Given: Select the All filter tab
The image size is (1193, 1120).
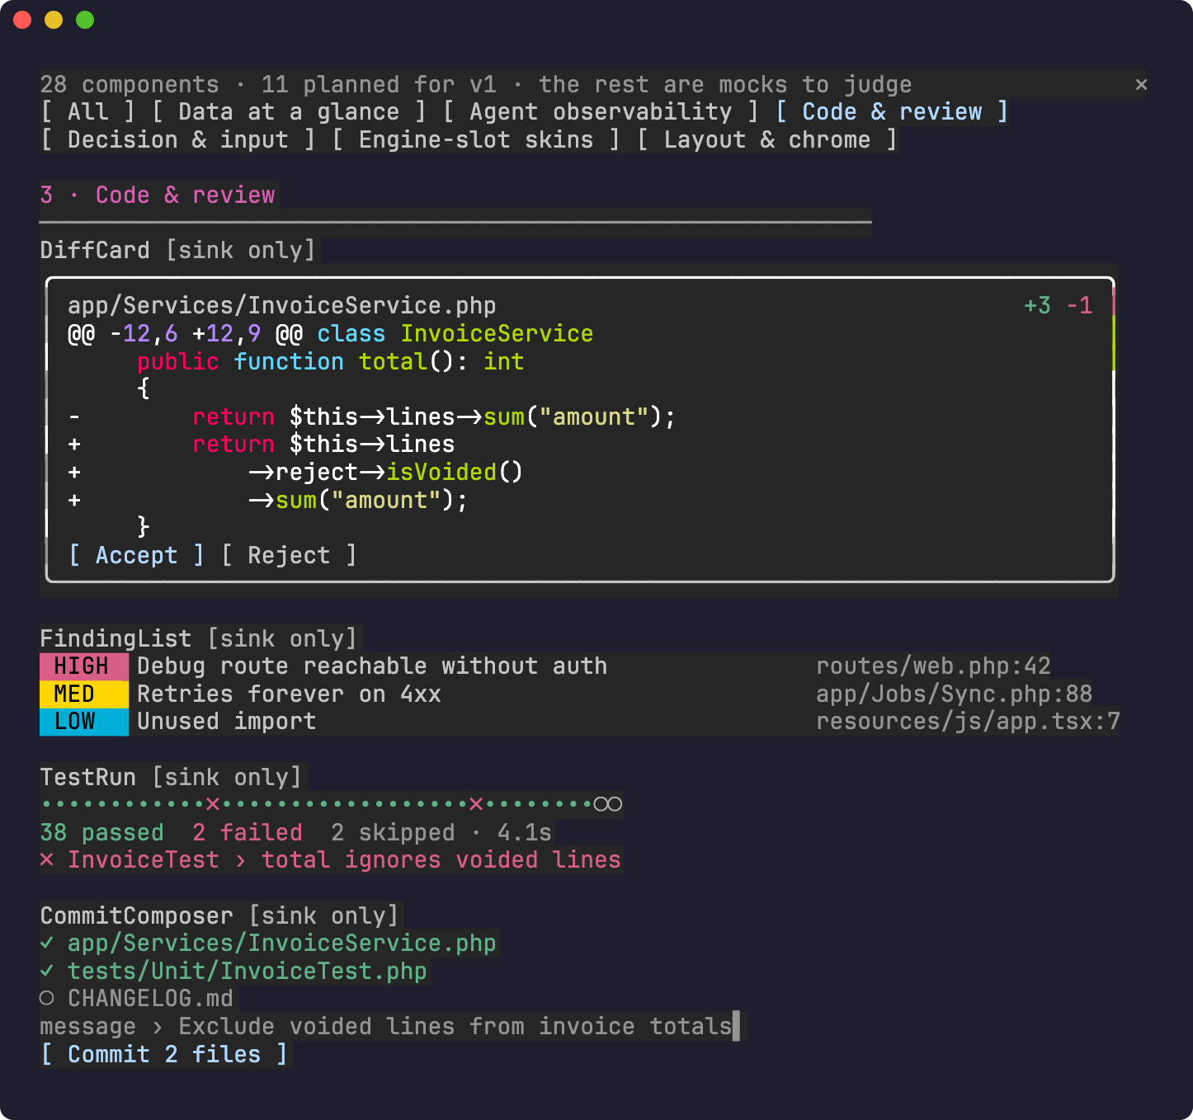Looking at the screenshot, I should [x=88, y=112].
